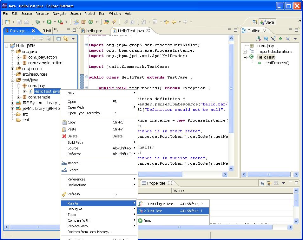Go to Last Edit Location via toolbar icon
Viewport: 303px width, 240px height.
point(166,22)
